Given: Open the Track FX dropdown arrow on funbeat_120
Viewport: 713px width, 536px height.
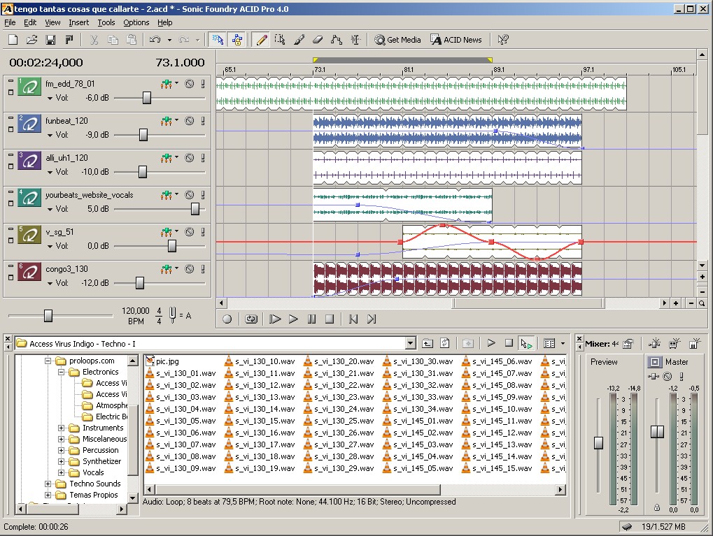Looking at the screenshot, I should click(x=176, y=120).
